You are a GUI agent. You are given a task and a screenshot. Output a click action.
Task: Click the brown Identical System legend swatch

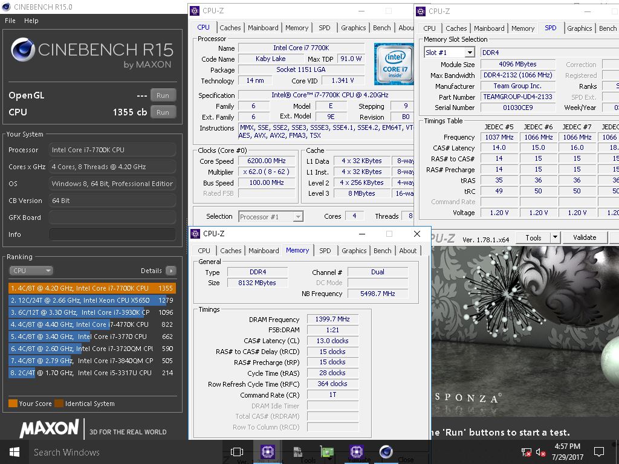click(59, 403)
